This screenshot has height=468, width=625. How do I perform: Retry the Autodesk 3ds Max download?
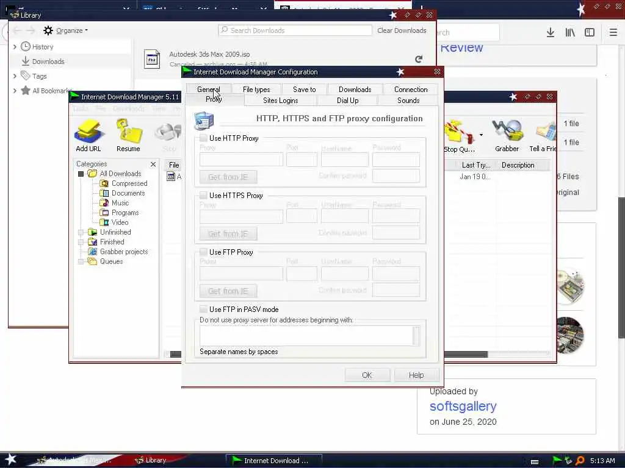coord(419,59)
